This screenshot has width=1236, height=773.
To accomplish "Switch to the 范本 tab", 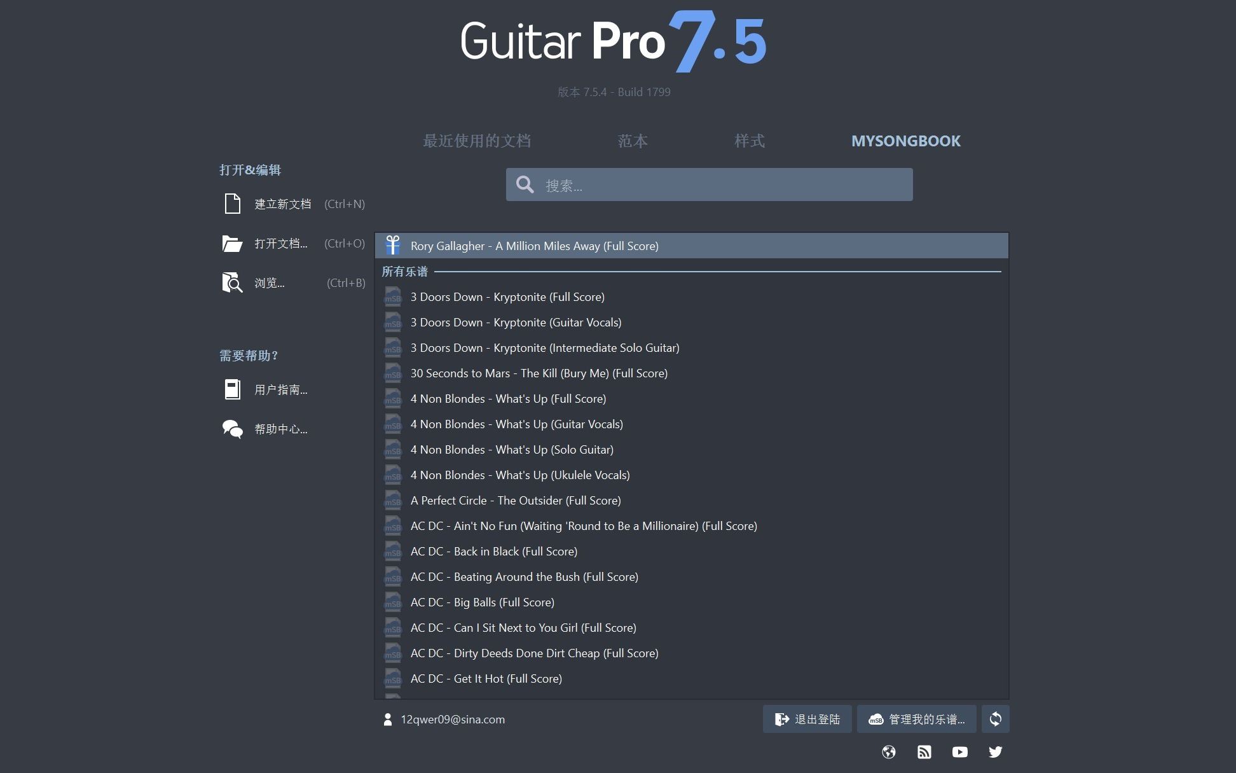I will tap(633, 141).
